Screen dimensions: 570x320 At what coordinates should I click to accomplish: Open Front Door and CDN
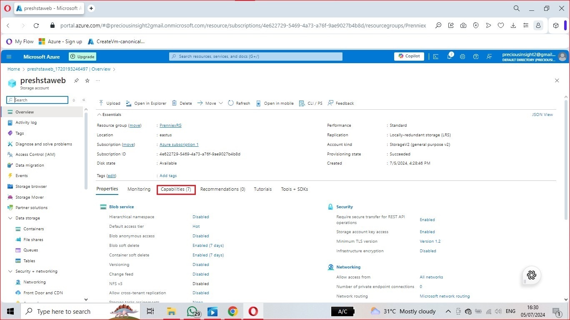[x=42, y=293]
